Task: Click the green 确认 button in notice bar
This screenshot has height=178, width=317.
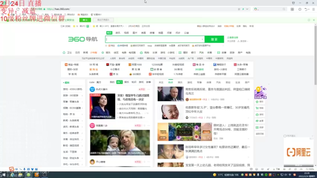Action: [x=85, y=20]
